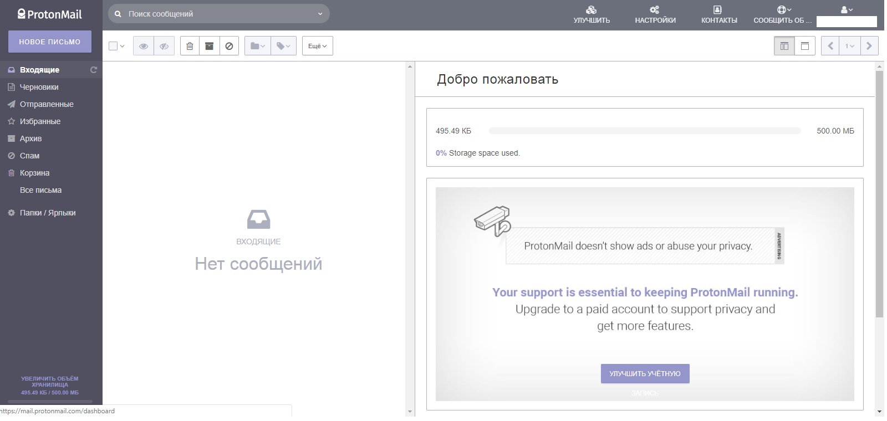Mark as unread with crossed eye icon
Screen dimensions: 887x421
pos(164,46)
